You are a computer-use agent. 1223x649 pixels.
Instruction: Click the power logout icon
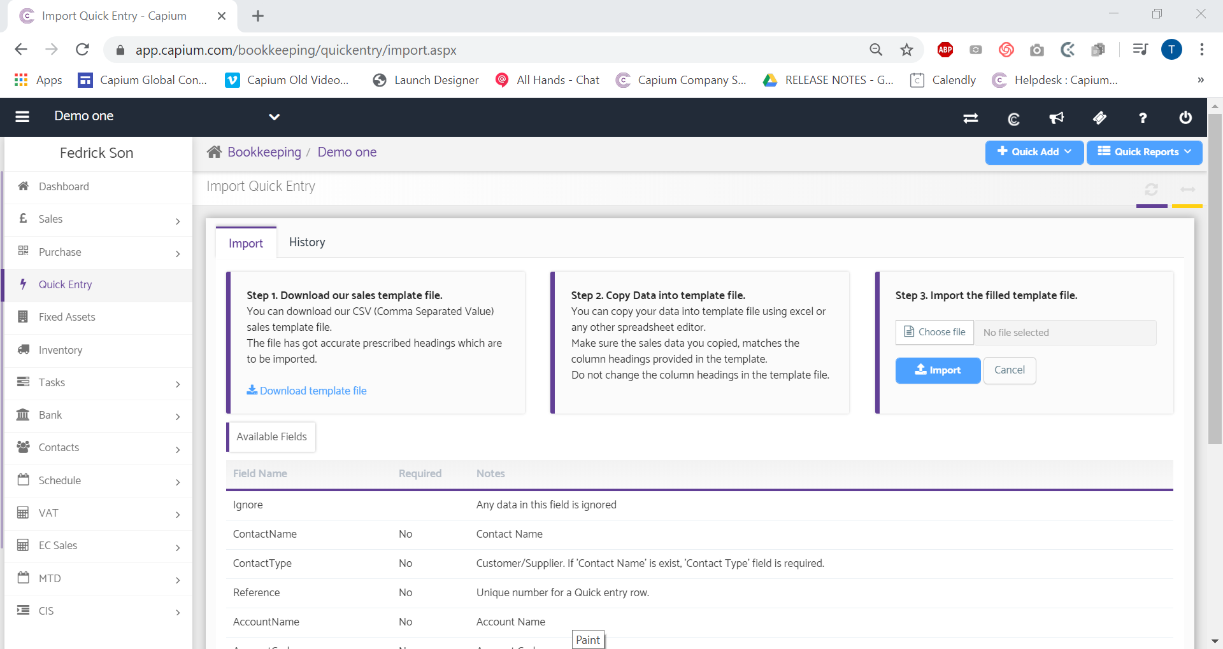coord(1185,118)
